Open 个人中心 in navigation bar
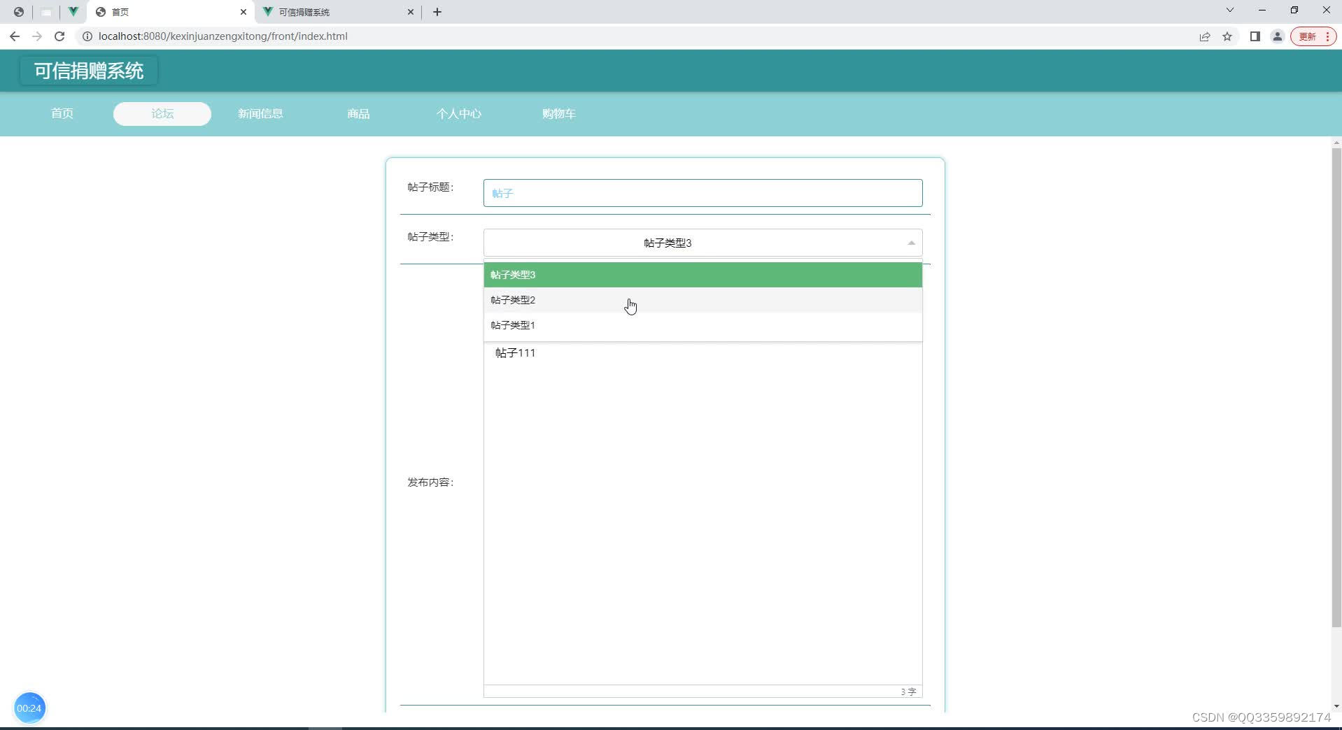 coord(459,113)
